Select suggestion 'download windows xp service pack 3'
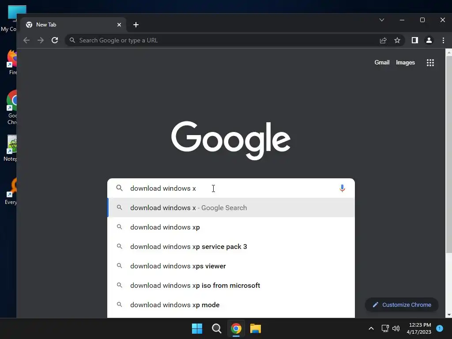The image size is (452, 339). [231, 246]
